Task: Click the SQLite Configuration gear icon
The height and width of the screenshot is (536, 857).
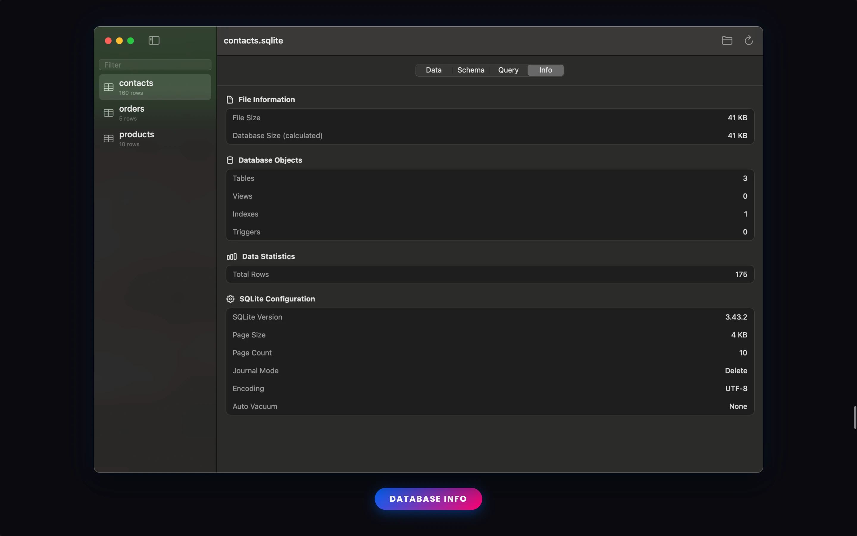Action: point(230,299)
